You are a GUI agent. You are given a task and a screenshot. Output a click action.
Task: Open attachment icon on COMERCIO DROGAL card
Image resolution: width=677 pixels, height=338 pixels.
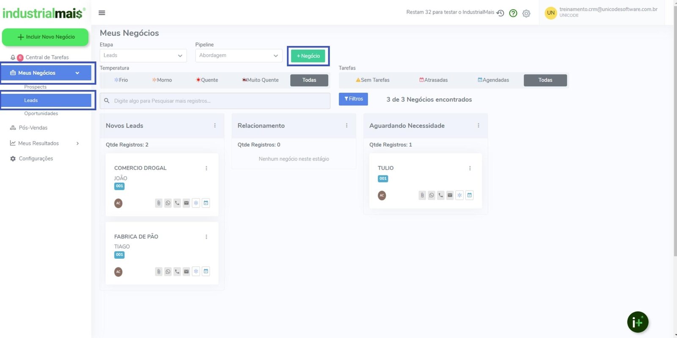(x=159, y=203)
